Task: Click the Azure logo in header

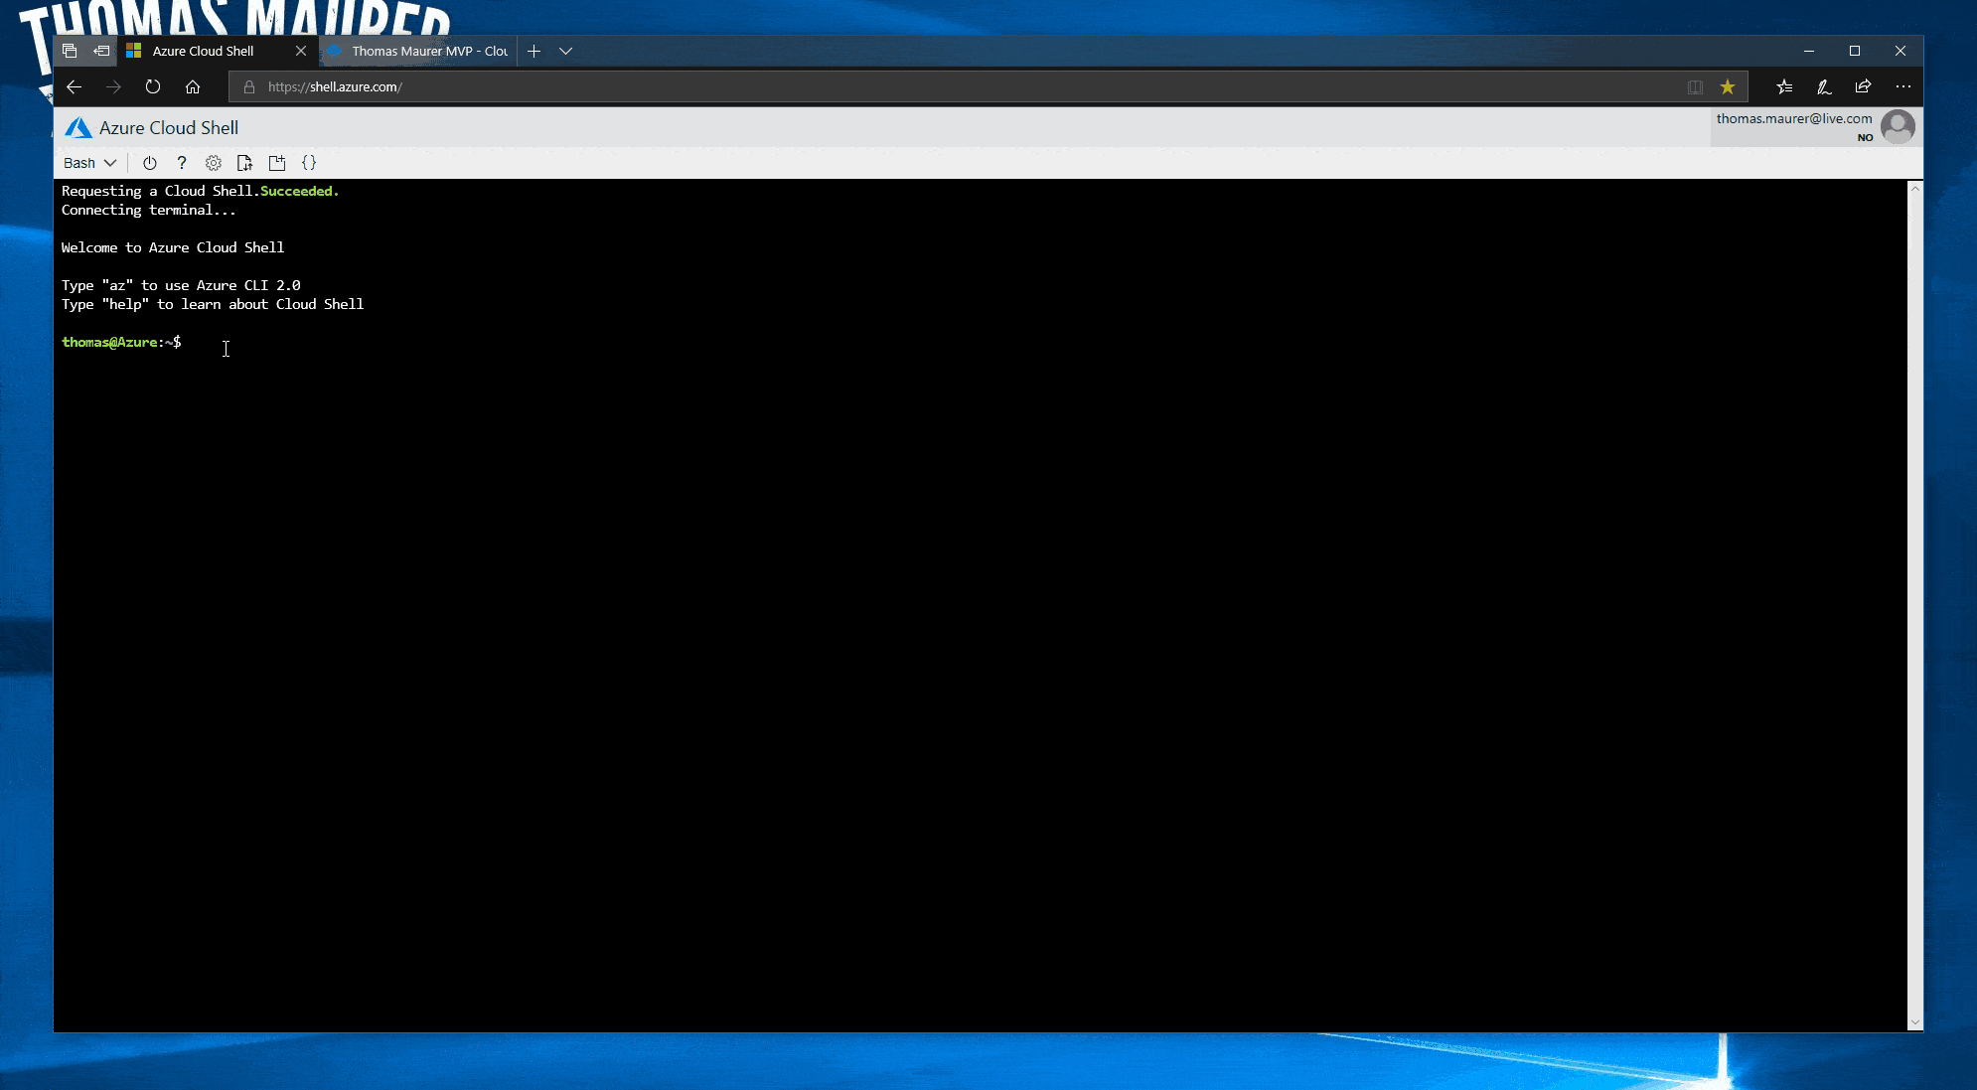Action: 77,128
